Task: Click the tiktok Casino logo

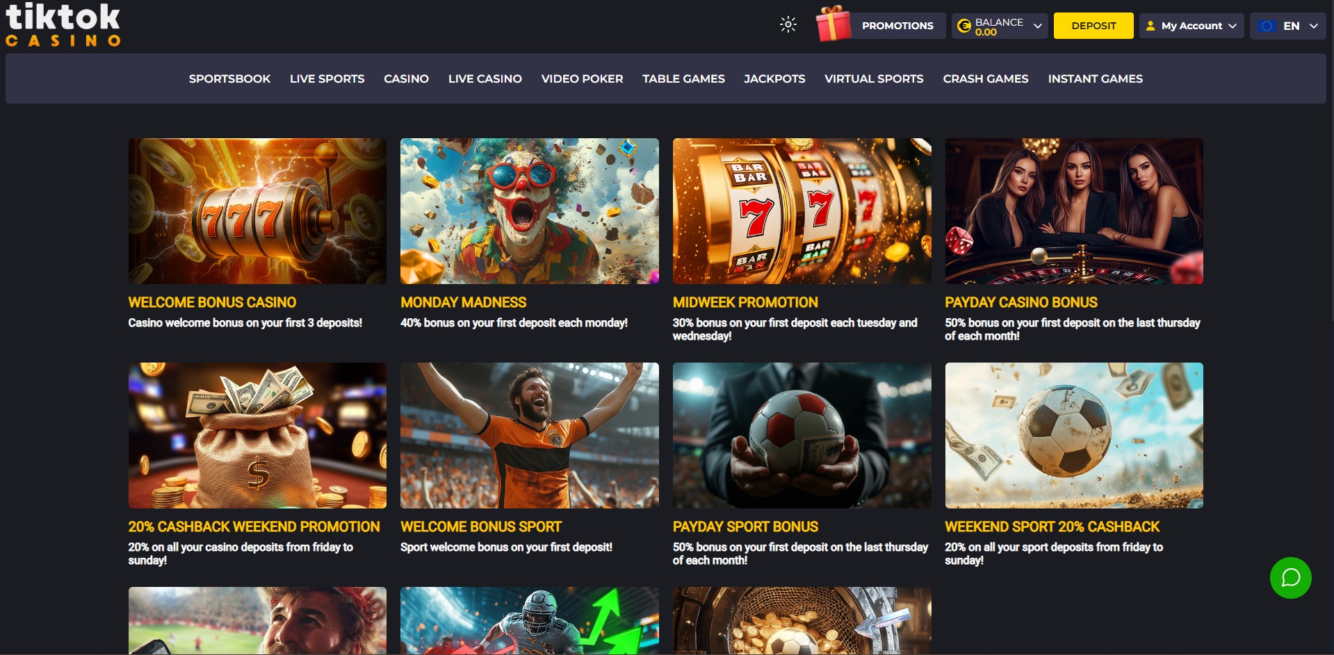Action: click(x=63, y=24)
